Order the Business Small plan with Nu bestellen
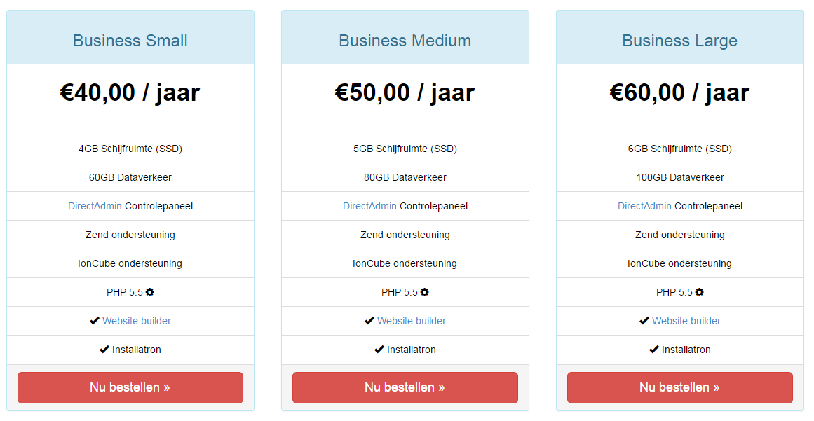 [130, 388]
